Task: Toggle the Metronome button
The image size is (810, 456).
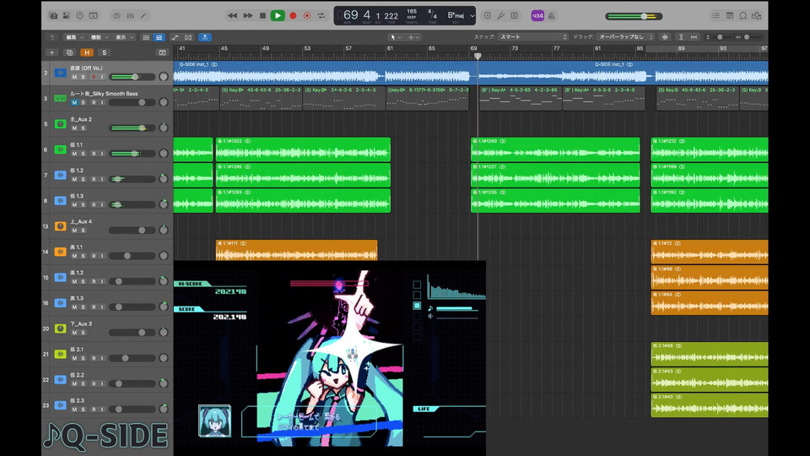Action: click(551, 15)
